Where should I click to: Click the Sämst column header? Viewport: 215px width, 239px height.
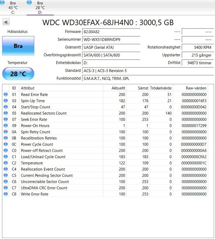[x=138, y=88]
